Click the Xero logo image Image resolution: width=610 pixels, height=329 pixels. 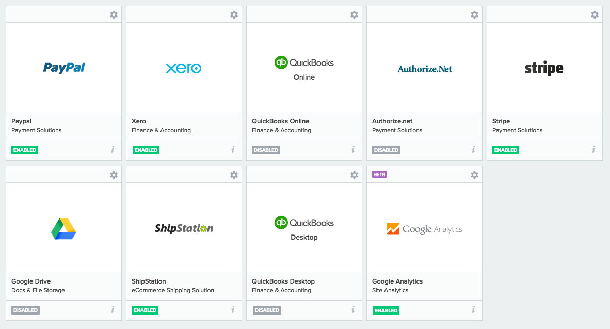184,68
